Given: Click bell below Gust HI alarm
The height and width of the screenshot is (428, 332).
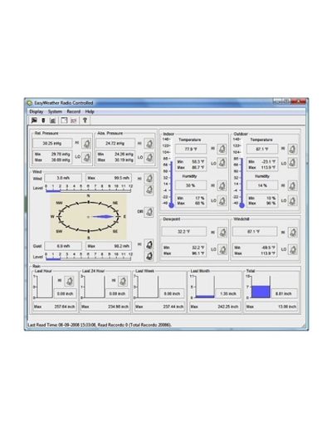Looking at the screenshot, I should pyautogui.click(x=149, y=256).
